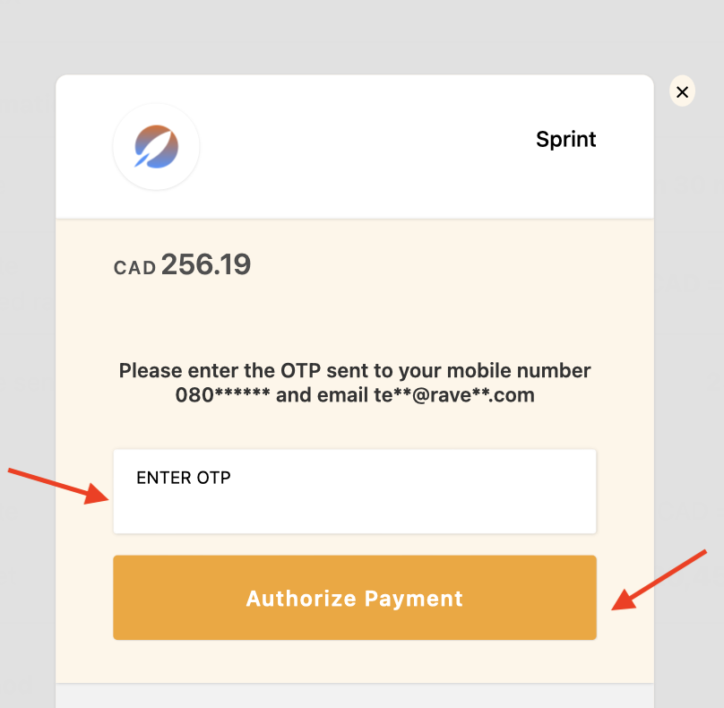Click the 'Please enter the OTP' instruction line
This screenshot has height=708, width=724.
(x=355, y=371)
